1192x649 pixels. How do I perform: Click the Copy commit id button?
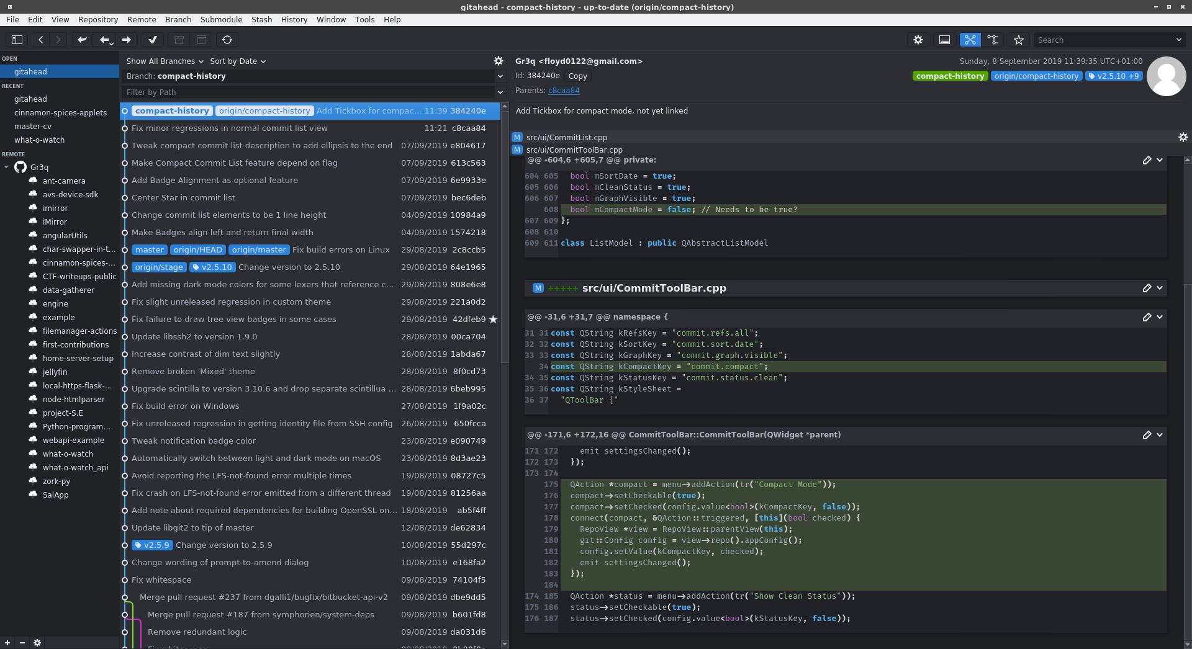pos(577,76)
